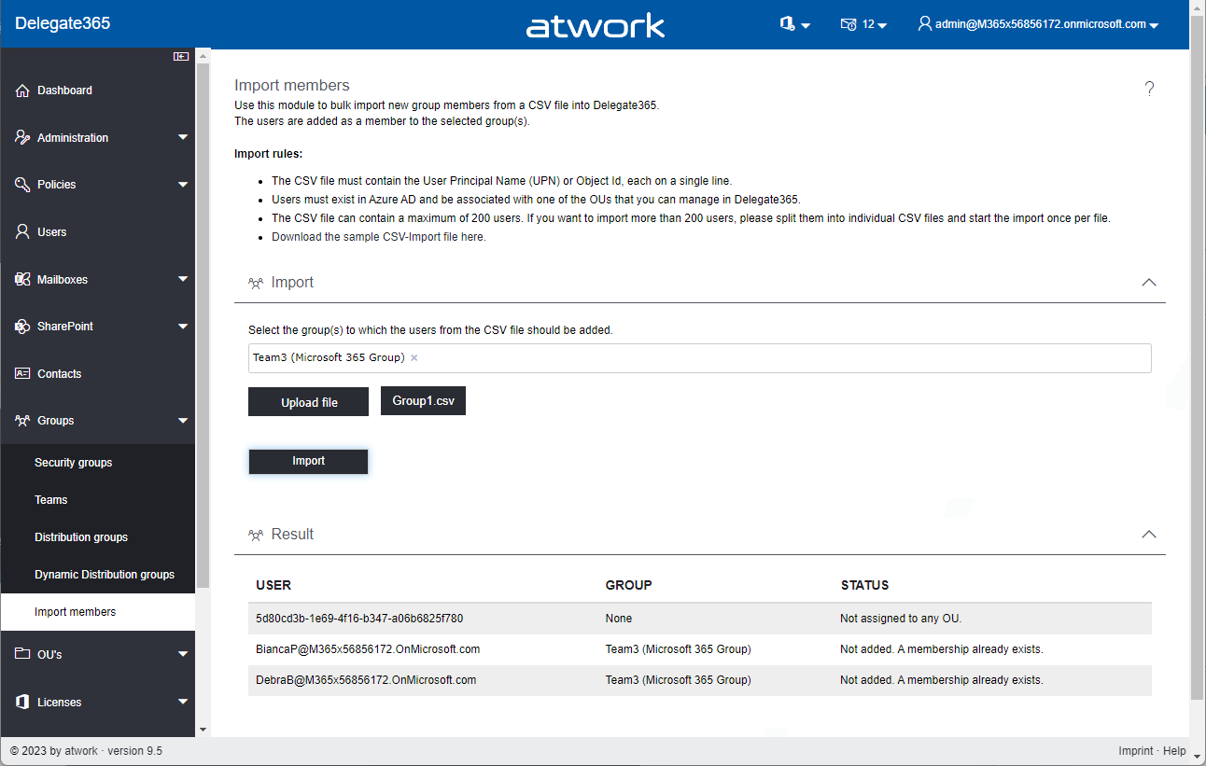Viewport: 1206px width, 766px height.
Task: Click the Contacts card icon
Action: 22,373
